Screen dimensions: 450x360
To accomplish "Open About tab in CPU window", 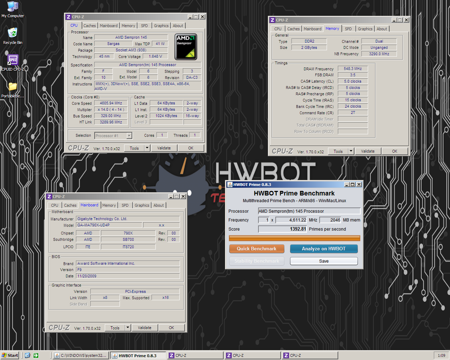I will [x=178, y=26].
